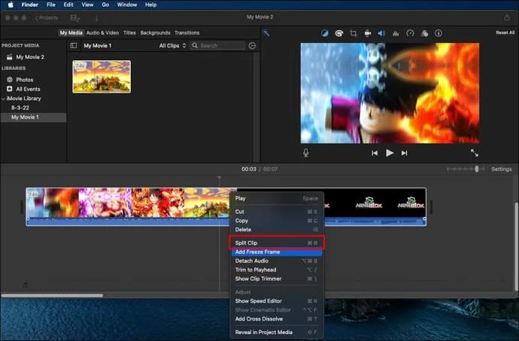Choose Detach Audio from the context menu
Viewport: 519px width, 341px height.
click(277, 260)
